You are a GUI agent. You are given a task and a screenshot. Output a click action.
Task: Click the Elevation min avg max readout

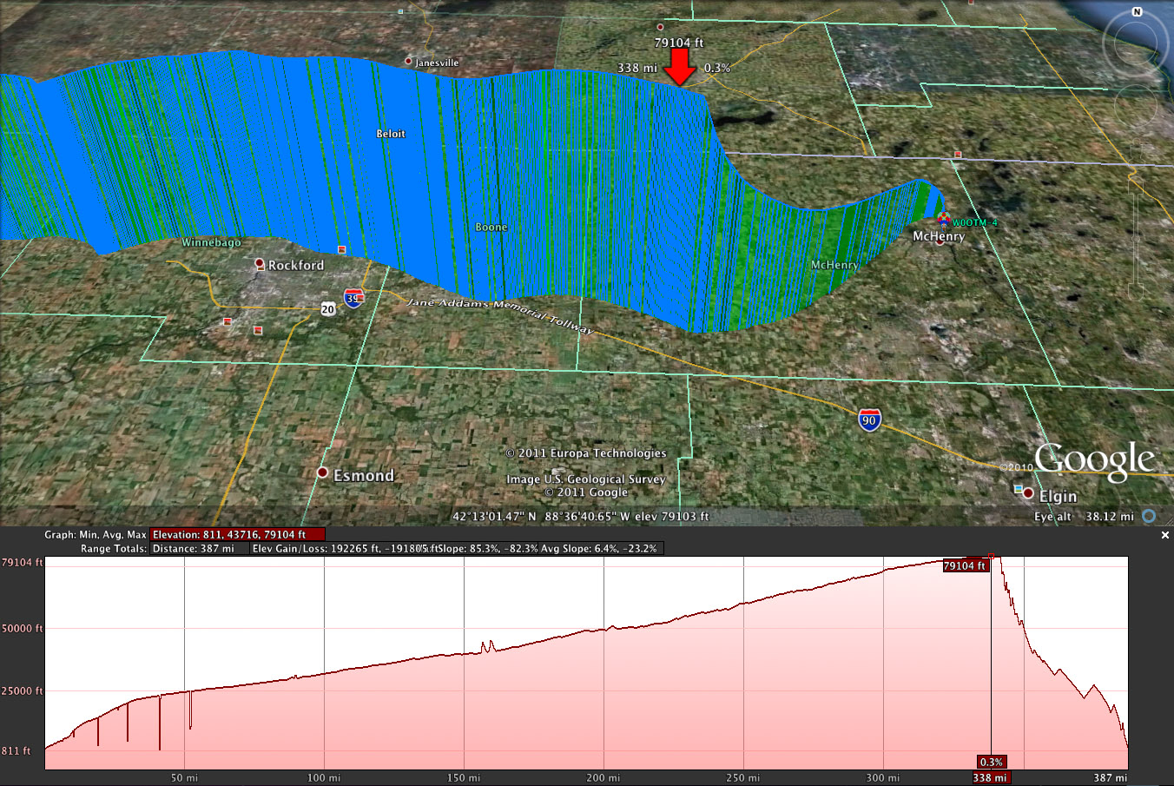pos(237,535)
